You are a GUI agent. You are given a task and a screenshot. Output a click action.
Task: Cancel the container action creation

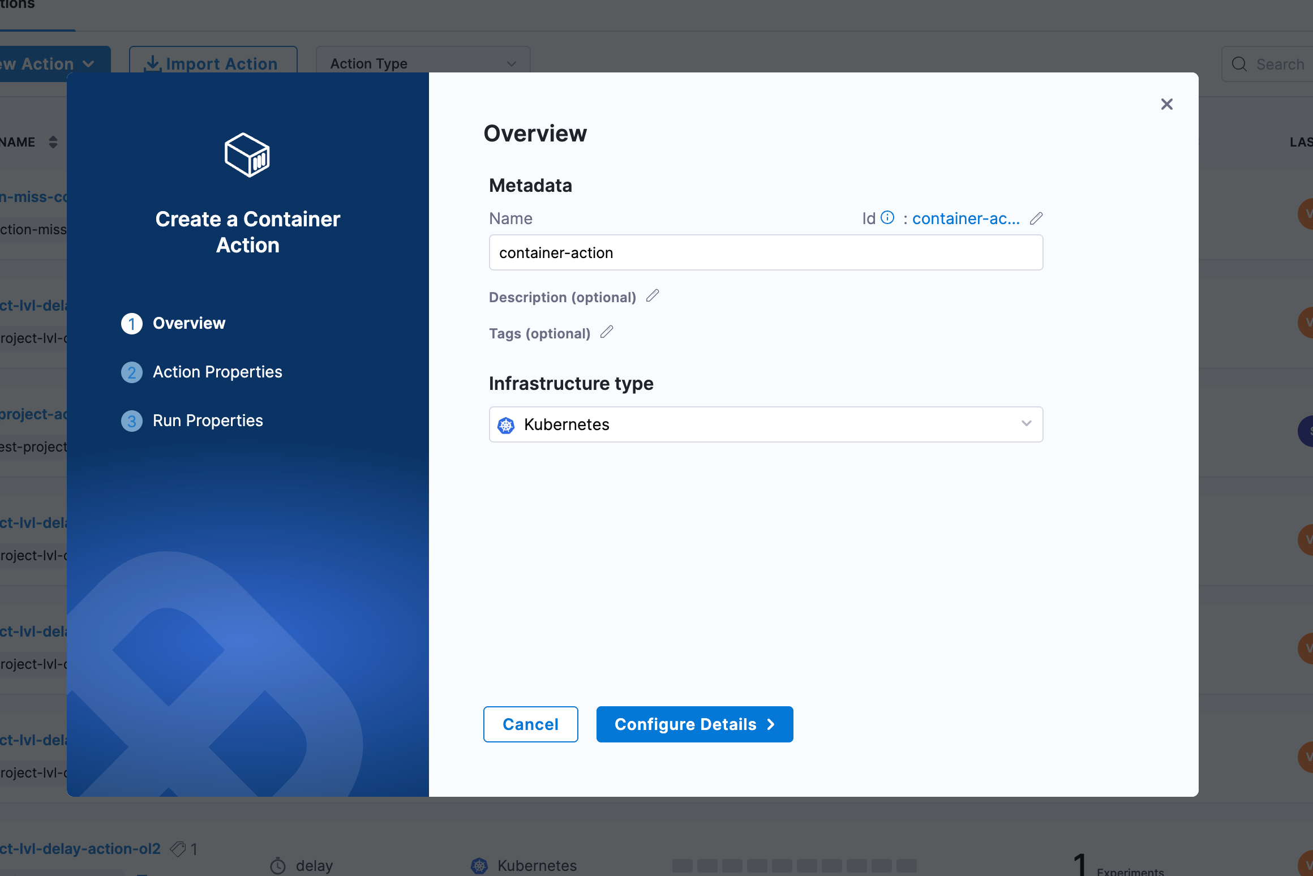(x=530, y=724)
